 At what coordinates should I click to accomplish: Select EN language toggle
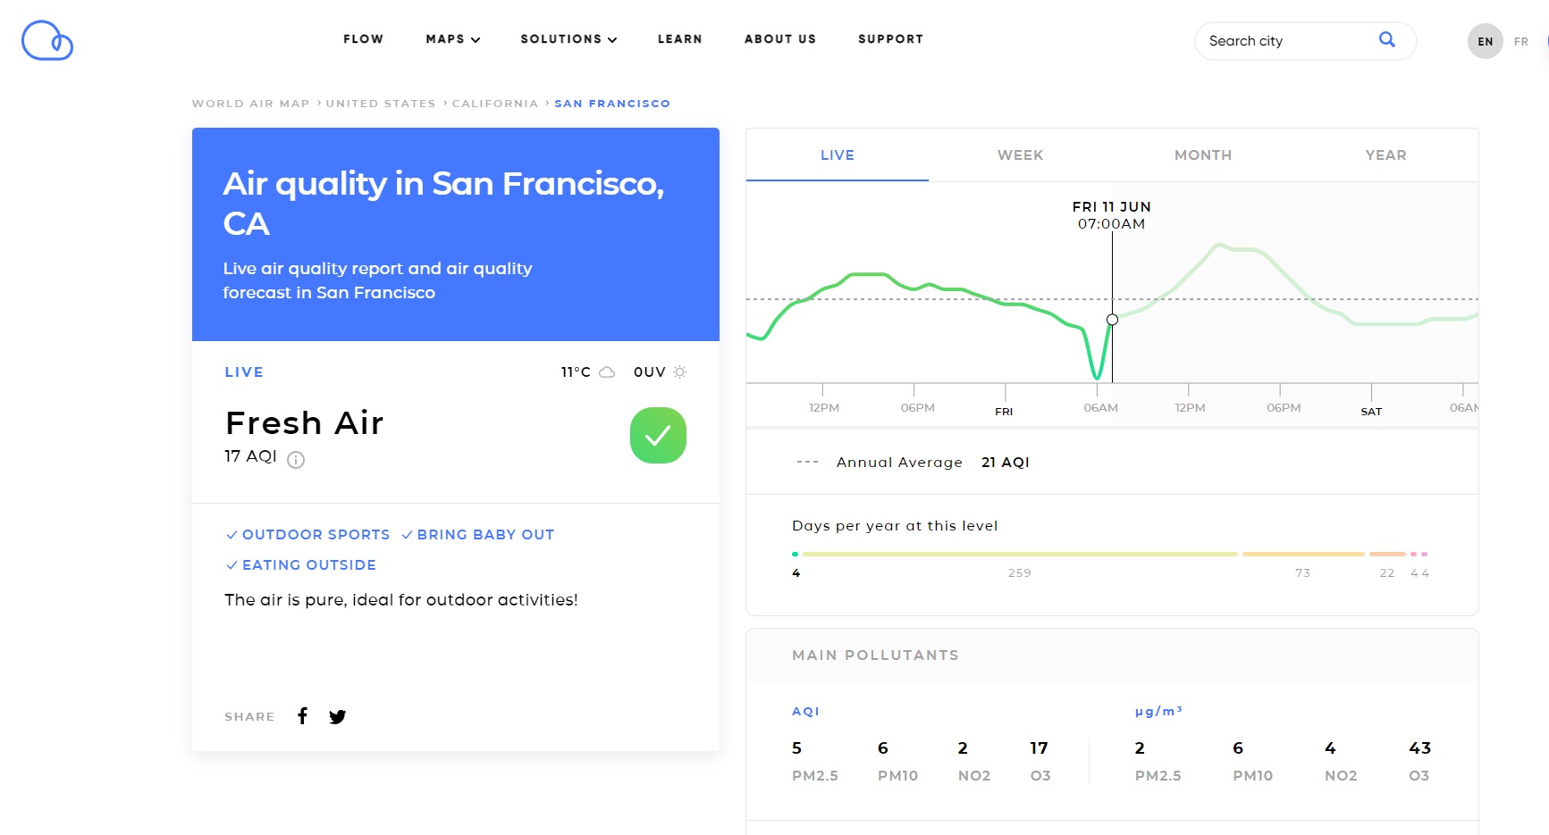tap(1486, 41)
